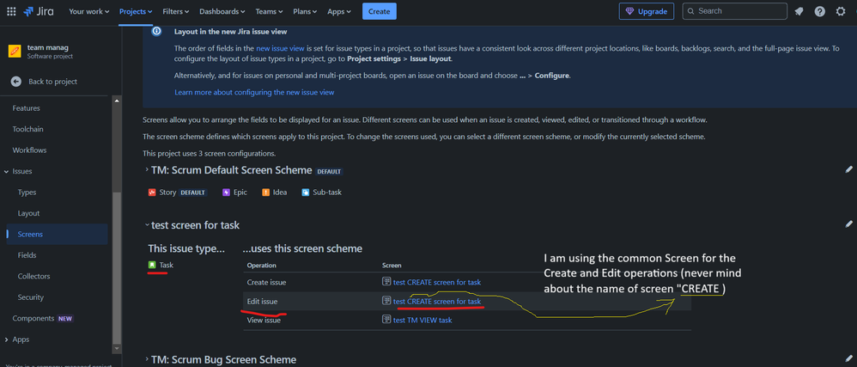Open Components in sidebar

[33, 318]
